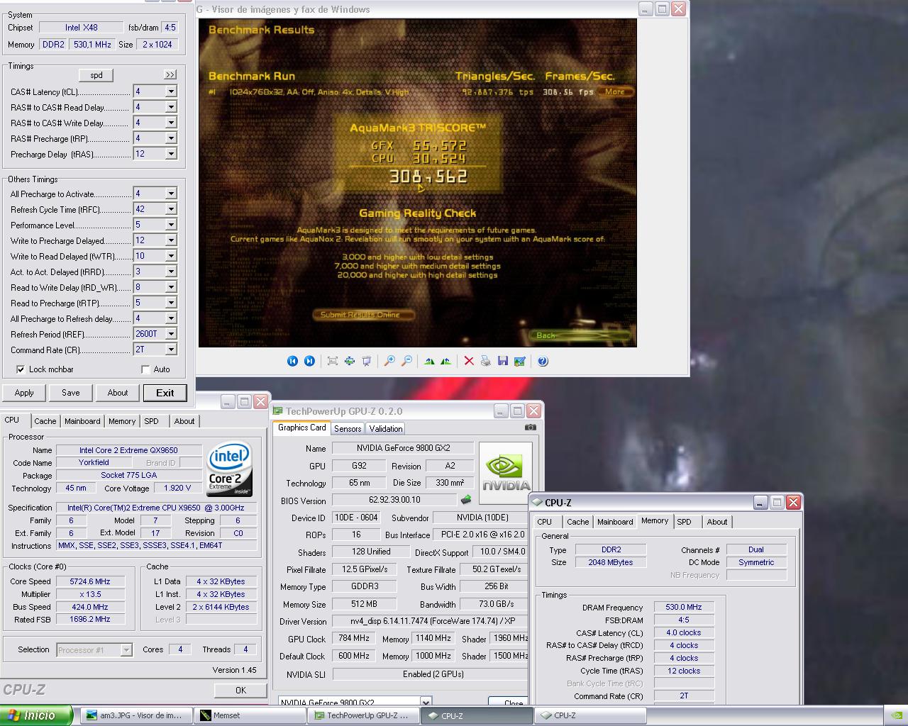Switch to am3.JPG viewer taskbar item
The width and height of the screenshot is (908, 726).
tap(136, 715)
